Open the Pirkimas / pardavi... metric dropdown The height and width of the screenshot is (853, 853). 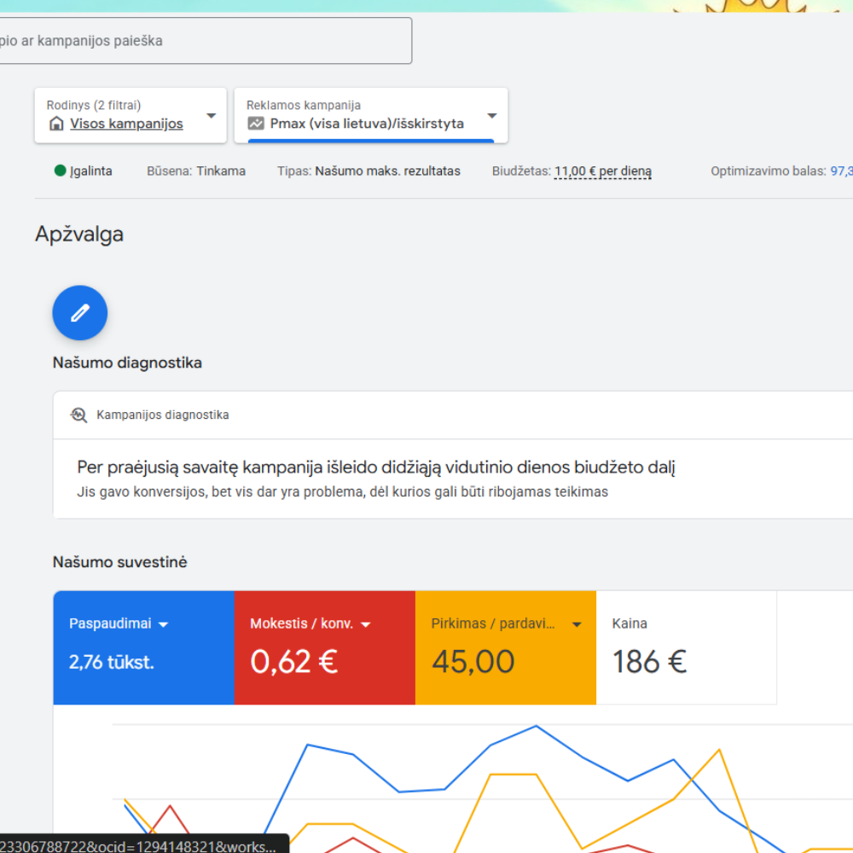[577, 624]
